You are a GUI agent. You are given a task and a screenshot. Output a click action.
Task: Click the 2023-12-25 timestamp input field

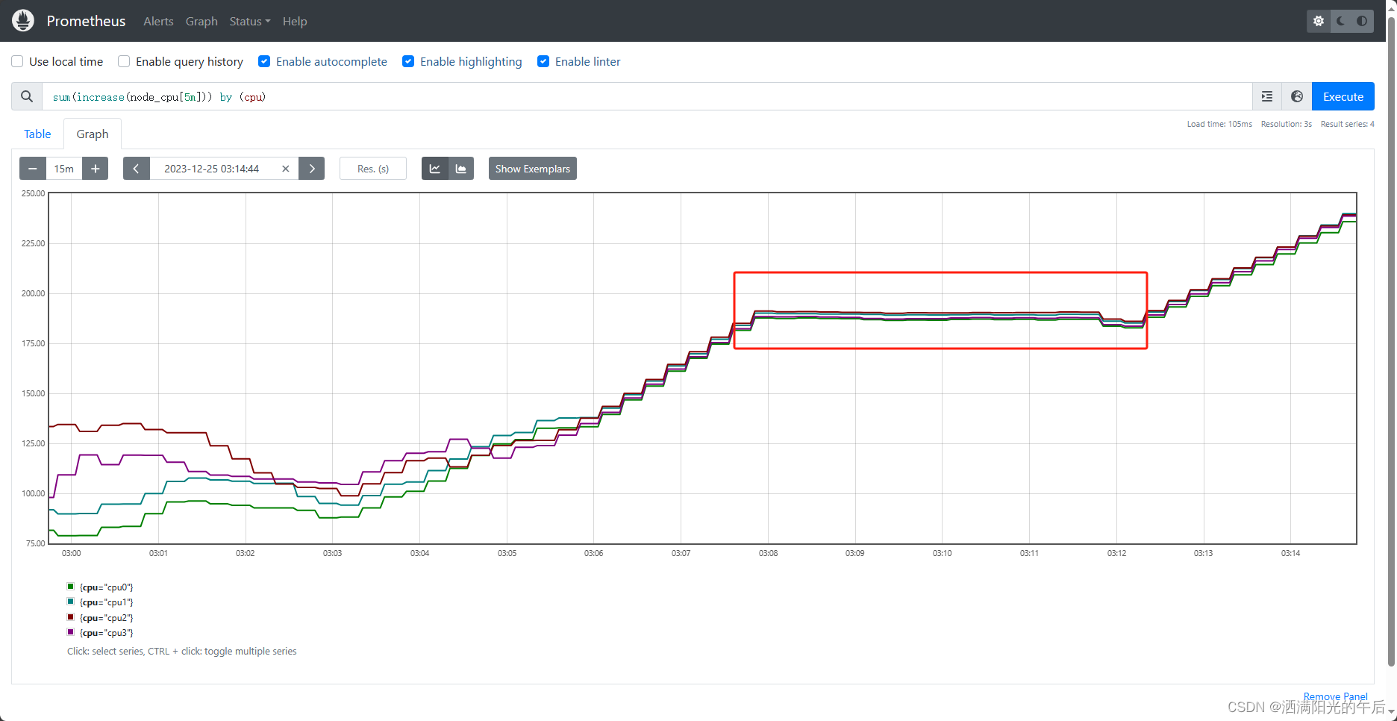pos(211,168)
